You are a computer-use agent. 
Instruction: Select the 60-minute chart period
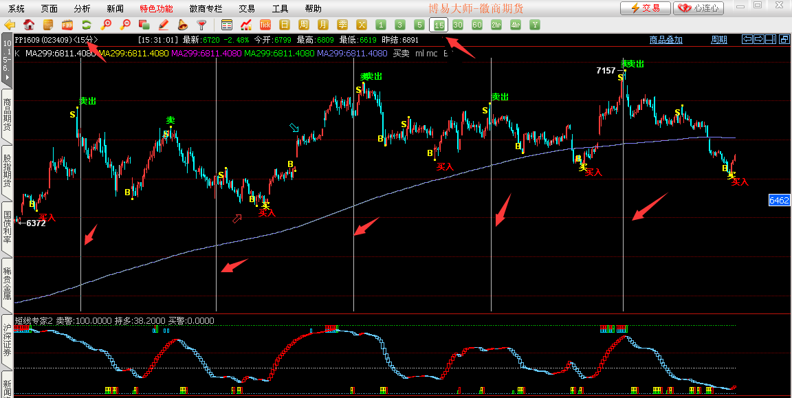coord(476,25)
